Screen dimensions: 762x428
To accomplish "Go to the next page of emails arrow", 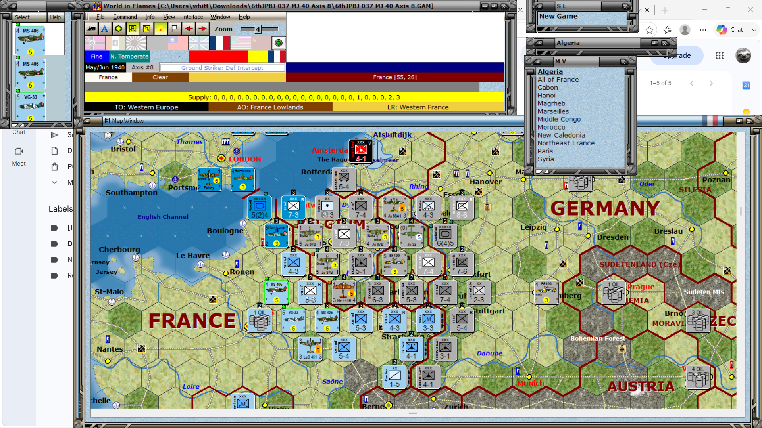I will point(711,83).
